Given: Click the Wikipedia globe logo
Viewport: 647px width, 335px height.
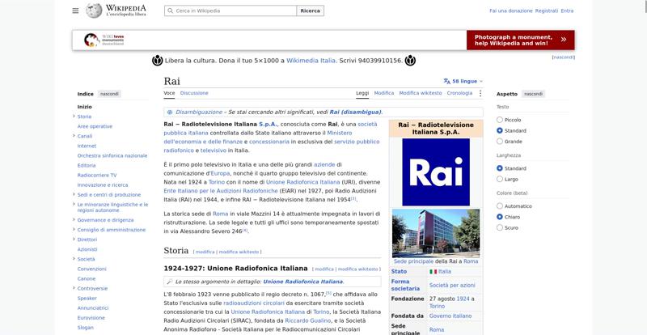Looking at the screenshot, I should pyautogui.click(x=94, y=11).
